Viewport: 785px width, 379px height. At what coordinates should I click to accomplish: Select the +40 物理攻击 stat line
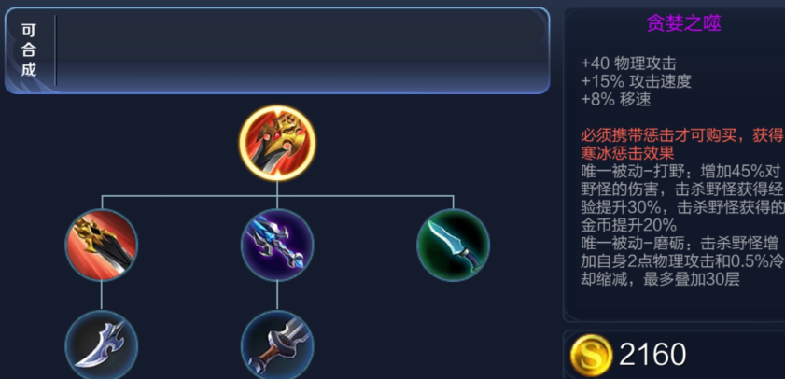[628, 63]
